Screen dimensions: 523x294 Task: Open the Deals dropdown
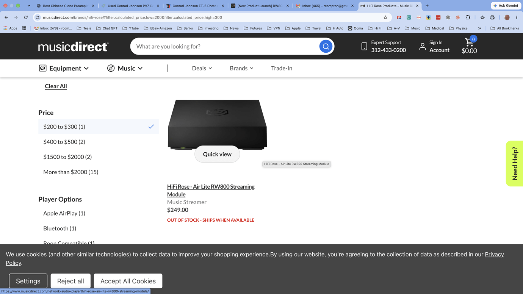[x=202, y=68]
